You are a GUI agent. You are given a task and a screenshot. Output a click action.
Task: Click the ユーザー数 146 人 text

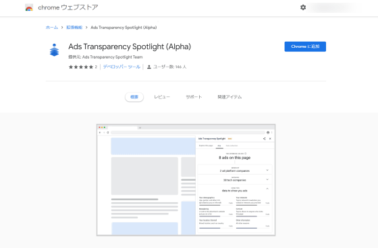[x=169, y=67]
